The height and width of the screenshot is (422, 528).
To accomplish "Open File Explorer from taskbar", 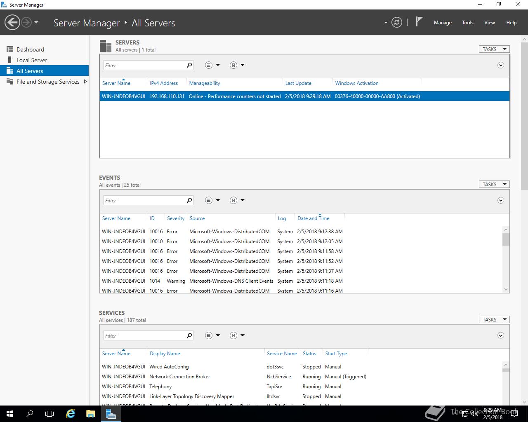I will 91,414.
